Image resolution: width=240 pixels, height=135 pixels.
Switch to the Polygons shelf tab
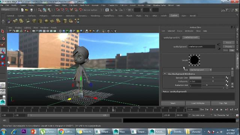(x=43, y=16)
